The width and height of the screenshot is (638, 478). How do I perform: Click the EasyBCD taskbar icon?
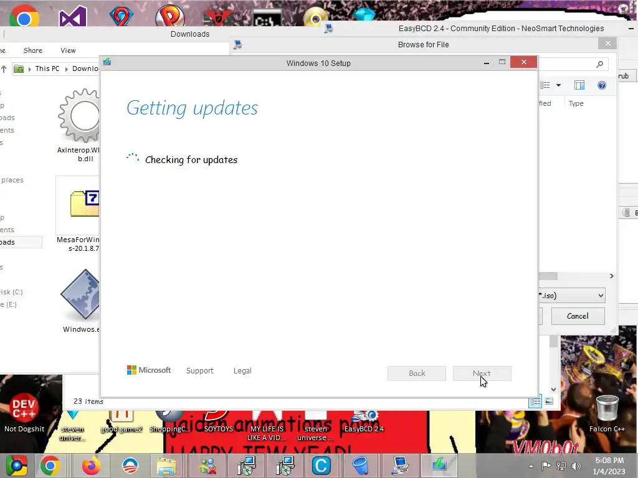pyautogui.click(x=401, y=466)
